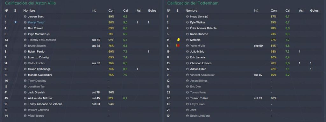326x122 pixels.
Task: Open info icon next to Christian Eriksen
Action: tap(187, 63)
